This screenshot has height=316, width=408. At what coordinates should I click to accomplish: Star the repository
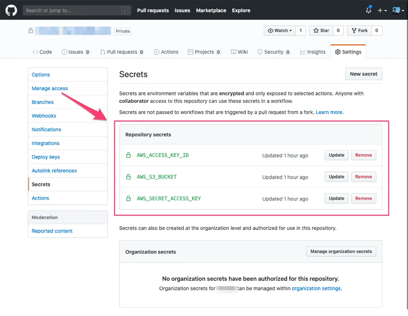point(321,30)
